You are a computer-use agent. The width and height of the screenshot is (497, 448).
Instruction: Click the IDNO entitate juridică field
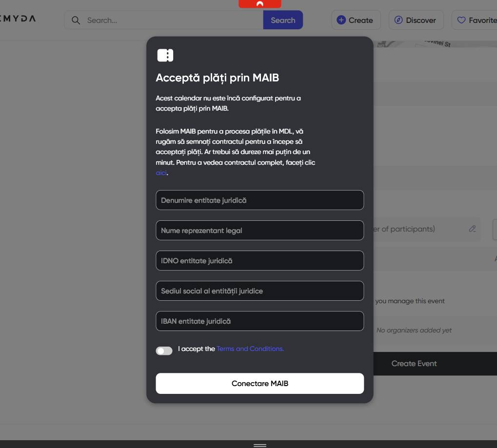tap(259, 261)
